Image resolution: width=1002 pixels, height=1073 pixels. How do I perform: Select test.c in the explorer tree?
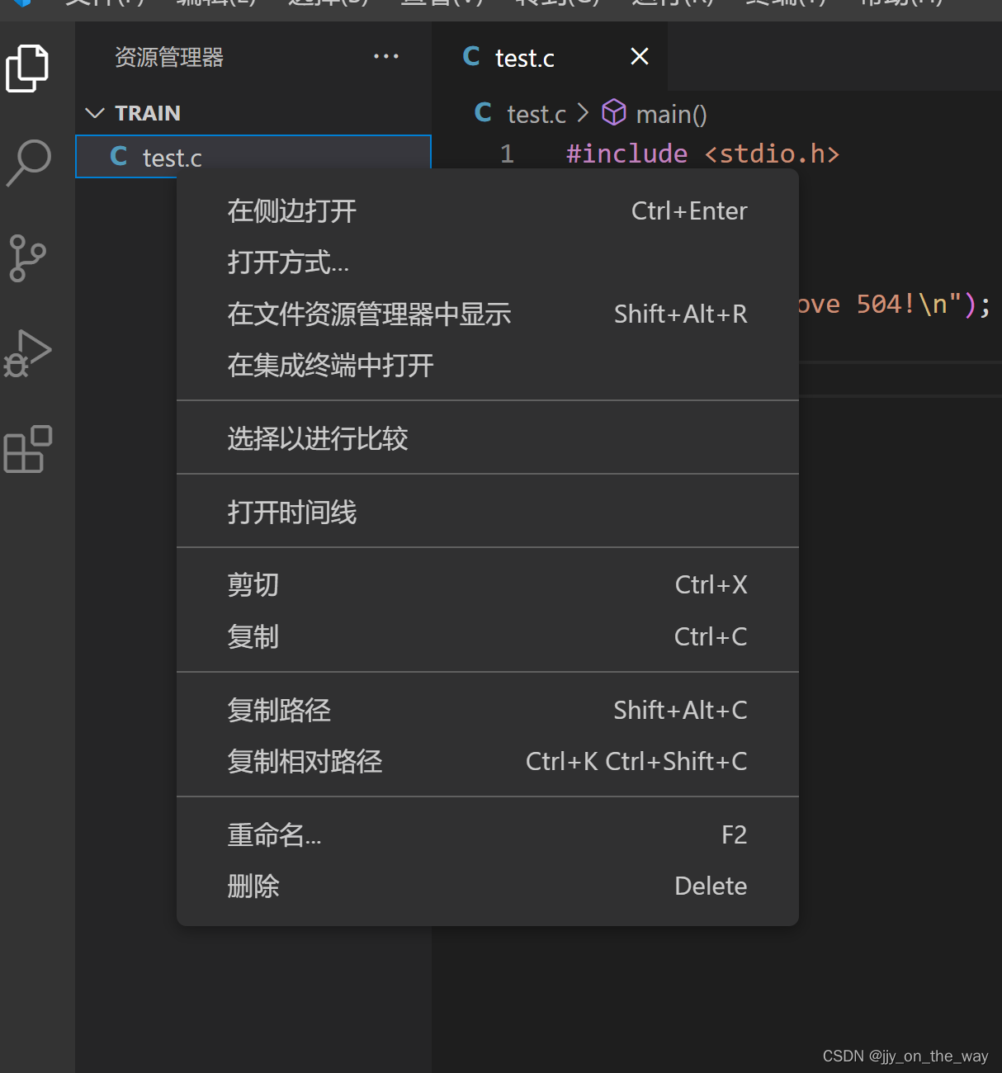coord(253,157)
